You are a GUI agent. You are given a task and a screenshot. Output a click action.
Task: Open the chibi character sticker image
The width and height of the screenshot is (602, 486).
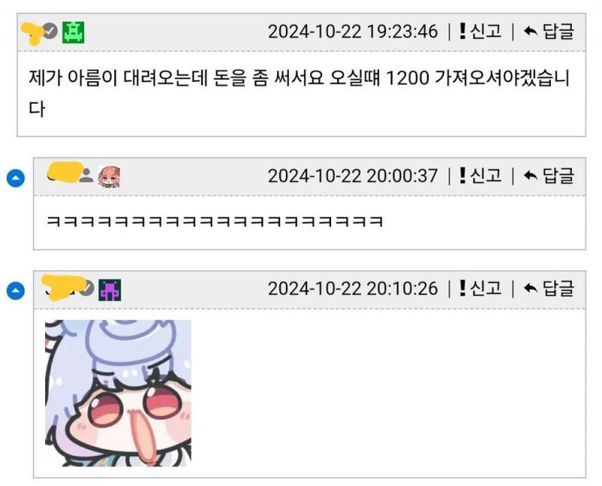(x=118, y=393)
